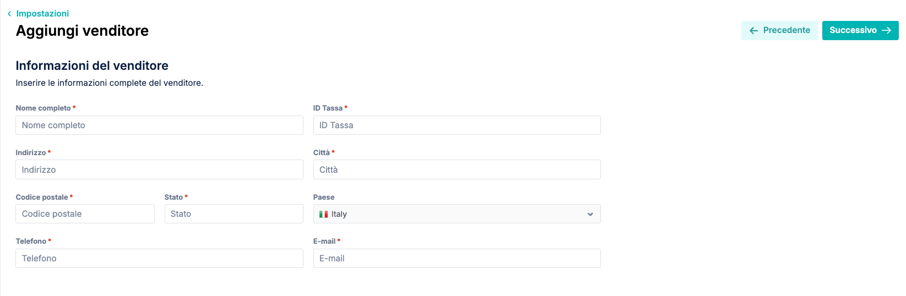Select the Indirizzo text field
The image size is (906, 296).
(159, 169)
